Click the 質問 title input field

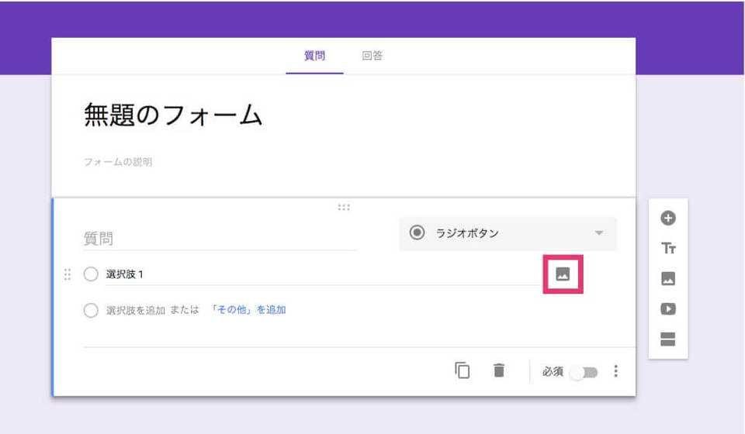tap(220, 239)
